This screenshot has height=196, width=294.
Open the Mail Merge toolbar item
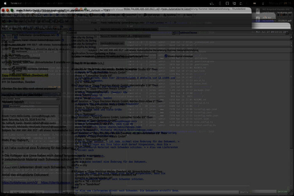[x=152, y=15]
